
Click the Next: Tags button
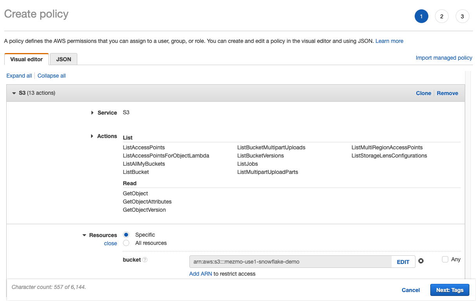(x=450, y=290)
